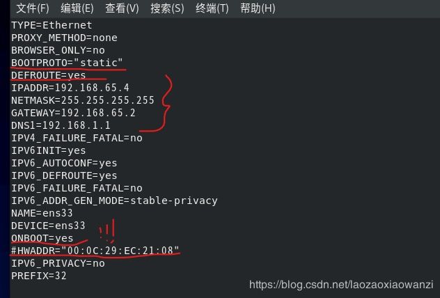Click the GATEWAY=192.168.65.2 line

point(73,113)
